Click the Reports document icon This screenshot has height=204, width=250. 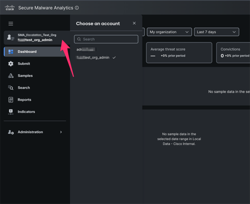coord(11,100)
